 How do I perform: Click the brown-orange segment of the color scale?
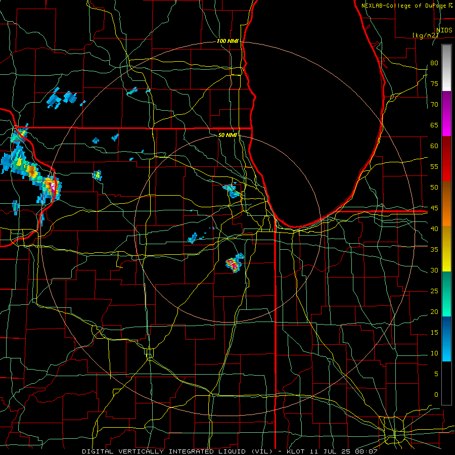pos(446,203)
